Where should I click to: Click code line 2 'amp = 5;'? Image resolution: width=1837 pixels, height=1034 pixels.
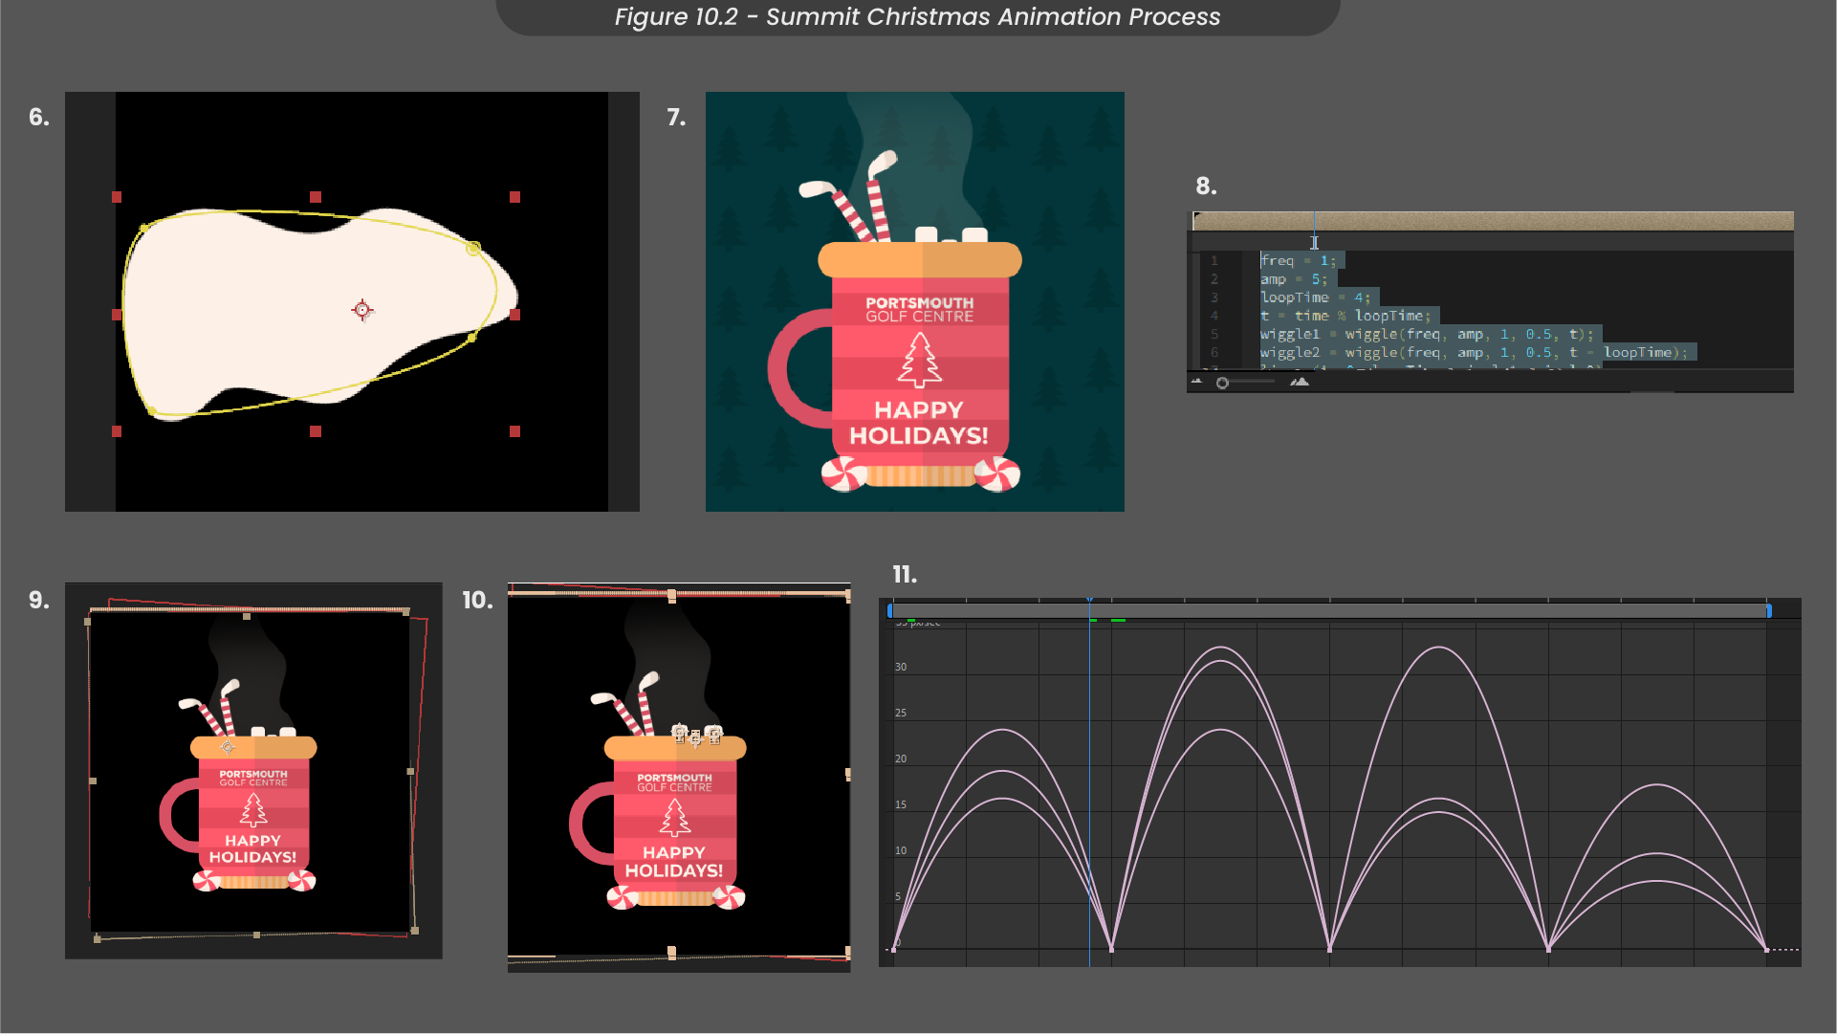1294,279
